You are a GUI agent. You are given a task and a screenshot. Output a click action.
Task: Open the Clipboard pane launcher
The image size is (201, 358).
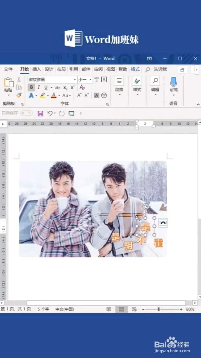(x=22, y=104)
